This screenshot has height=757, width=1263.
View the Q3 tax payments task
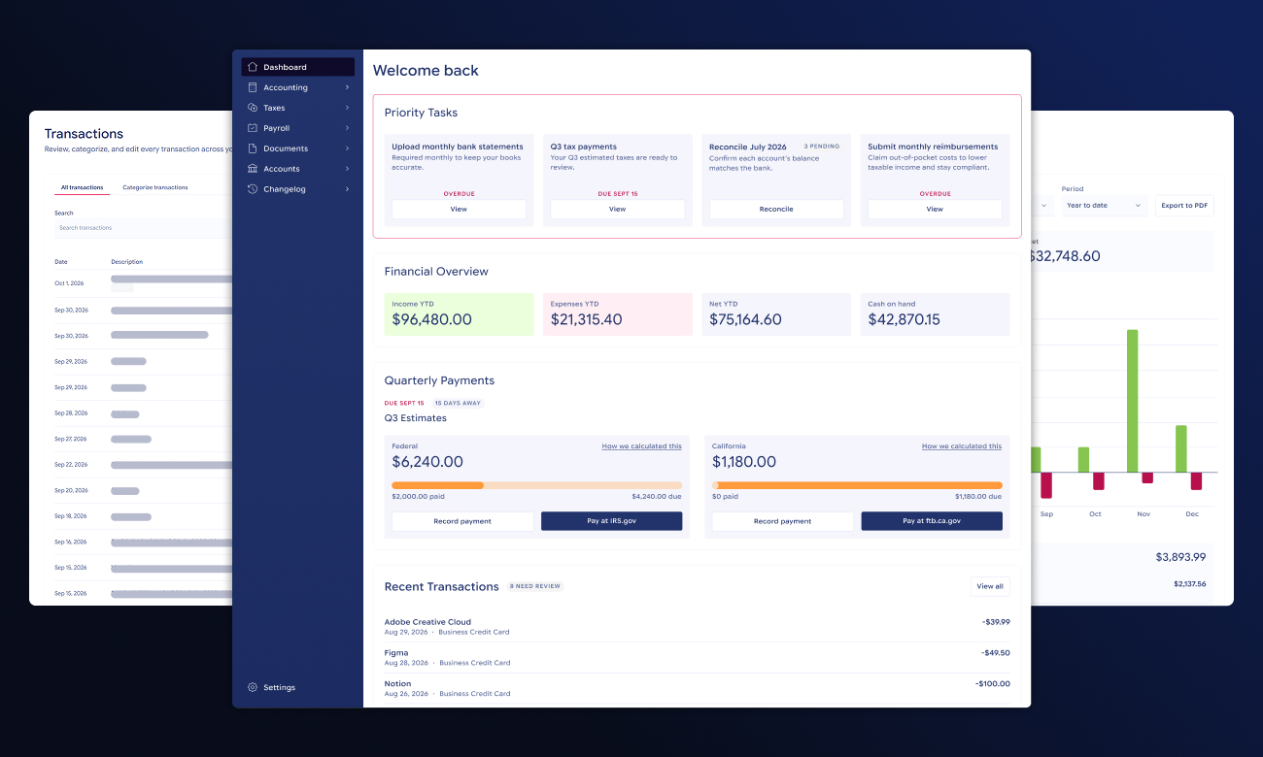point(618,209)
